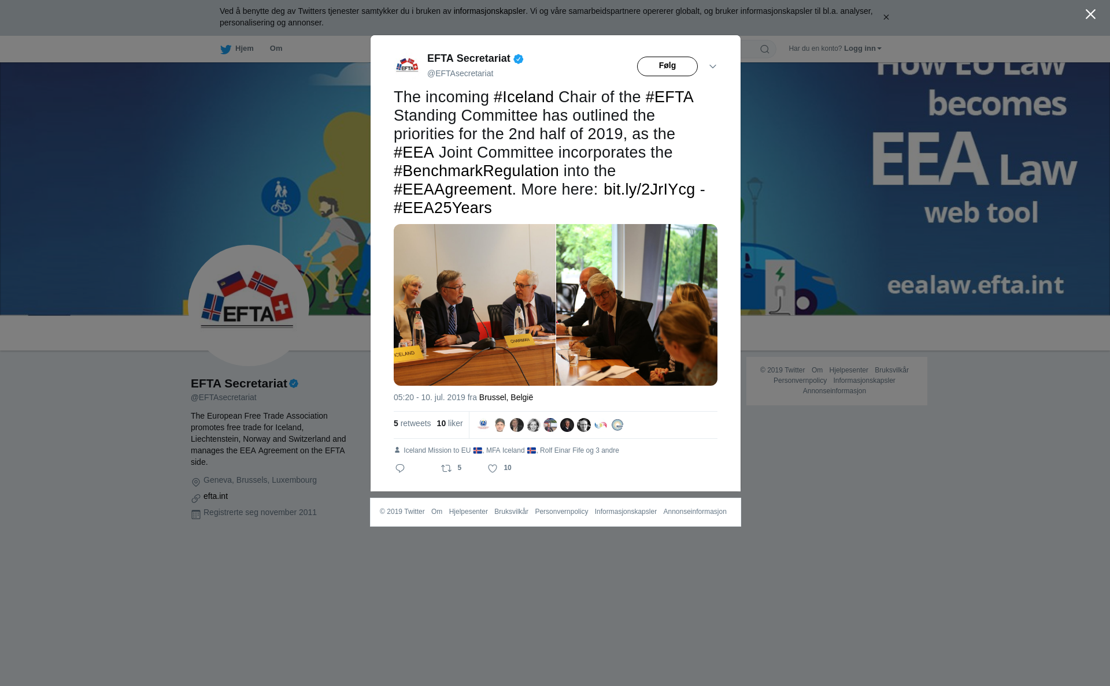Click the Twitter bird Hjem icon

coord(225,49)
